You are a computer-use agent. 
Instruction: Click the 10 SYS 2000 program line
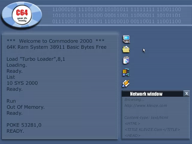click(x=22, y=83)
